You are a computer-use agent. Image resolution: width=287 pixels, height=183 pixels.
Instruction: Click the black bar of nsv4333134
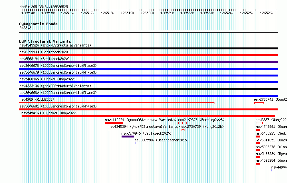(148, 89)
